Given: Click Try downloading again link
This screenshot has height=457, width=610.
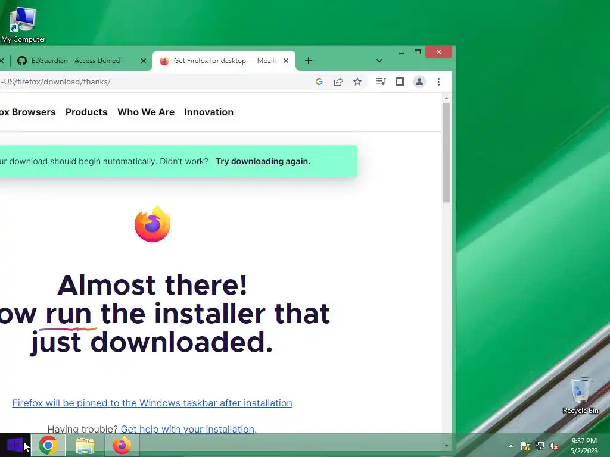Looking at the screenshot, I should 263,161.
